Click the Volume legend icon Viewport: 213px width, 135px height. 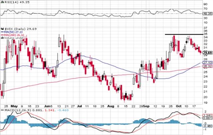[2, 38]
